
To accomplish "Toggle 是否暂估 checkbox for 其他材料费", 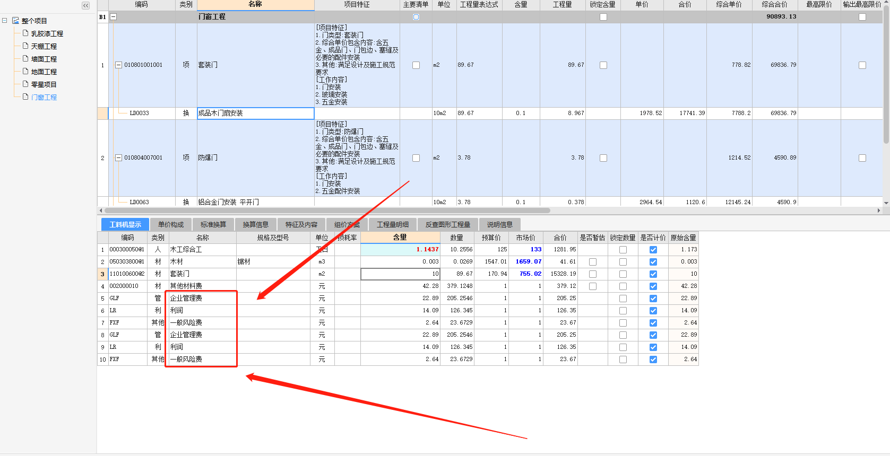I will pos(593,286).
